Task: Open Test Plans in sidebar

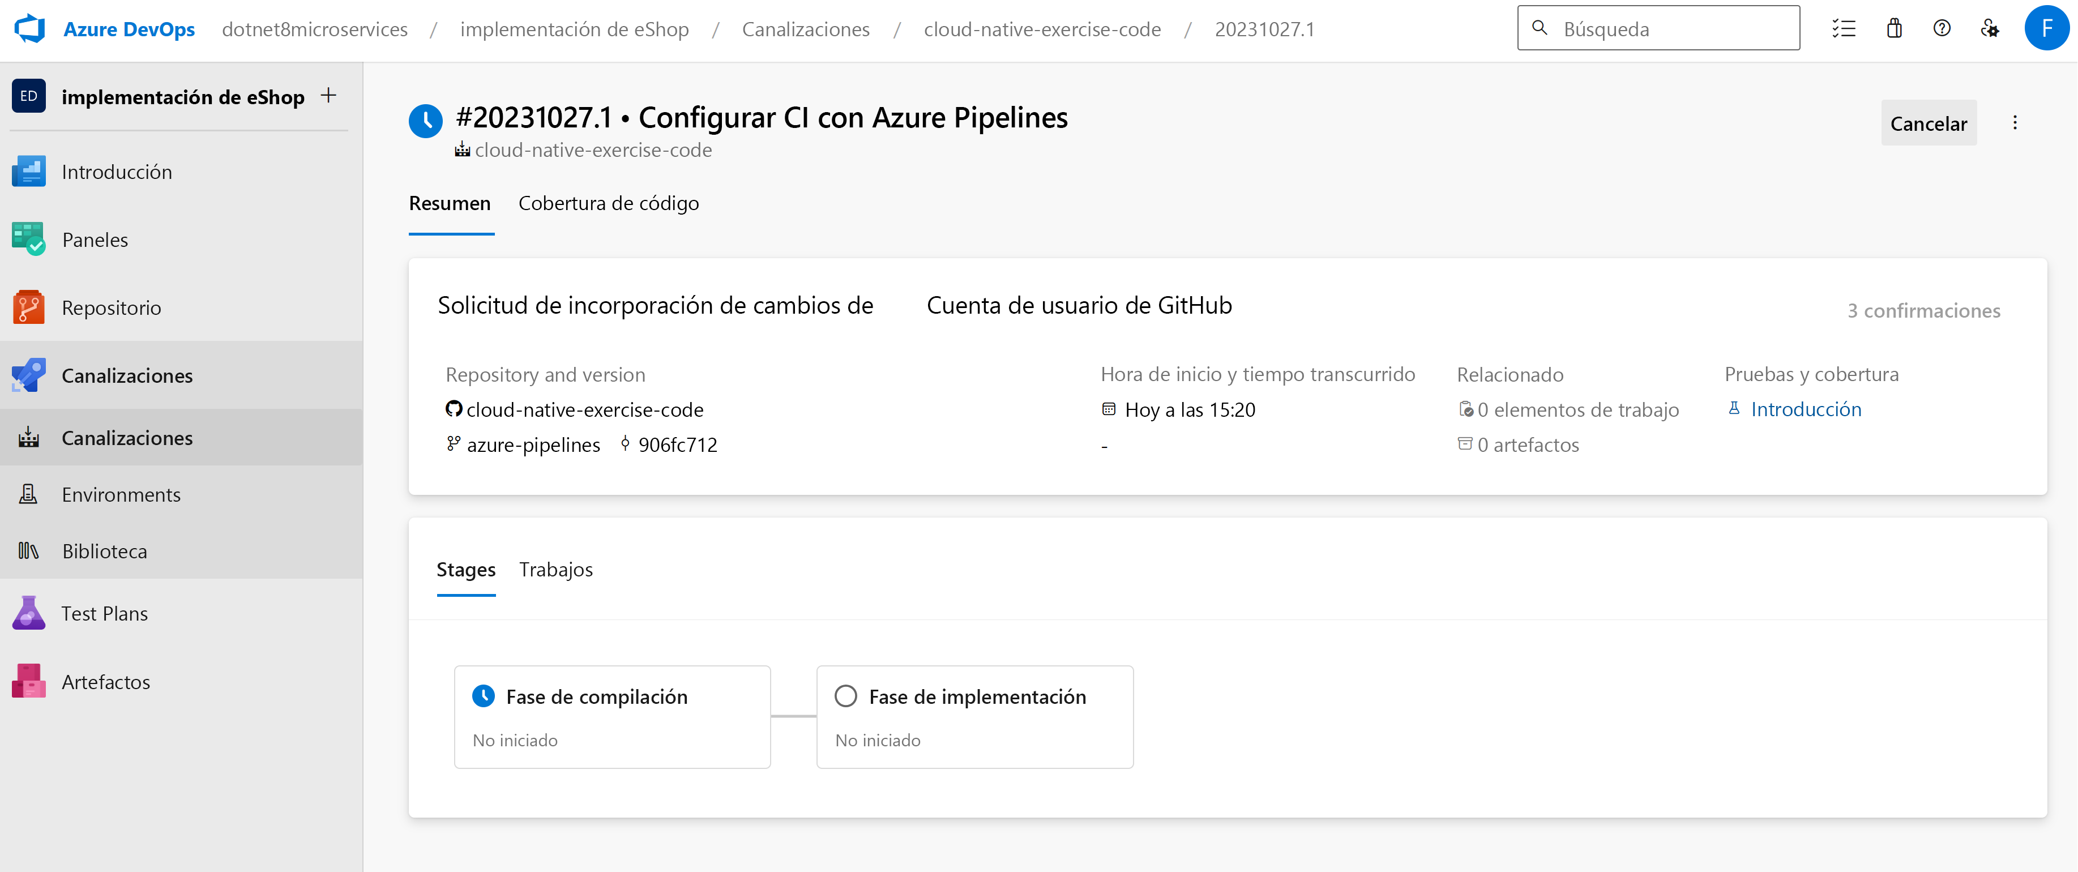Action: (x=104, y=613)
